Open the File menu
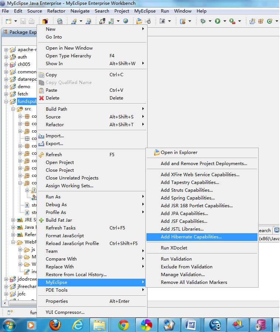Screen dimensions: 280x332 pyautogui.click(x=5, y=11)
